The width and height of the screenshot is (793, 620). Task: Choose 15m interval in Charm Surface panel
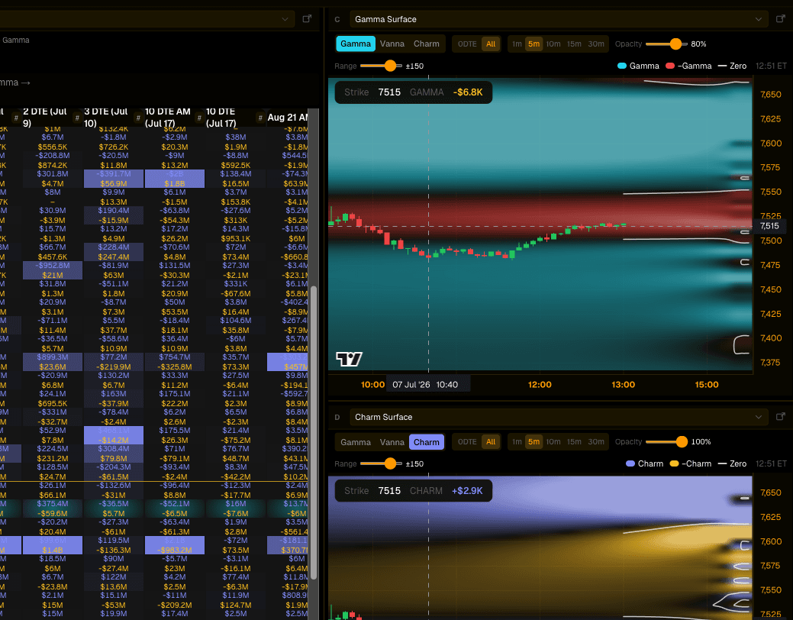pos(574,442)
